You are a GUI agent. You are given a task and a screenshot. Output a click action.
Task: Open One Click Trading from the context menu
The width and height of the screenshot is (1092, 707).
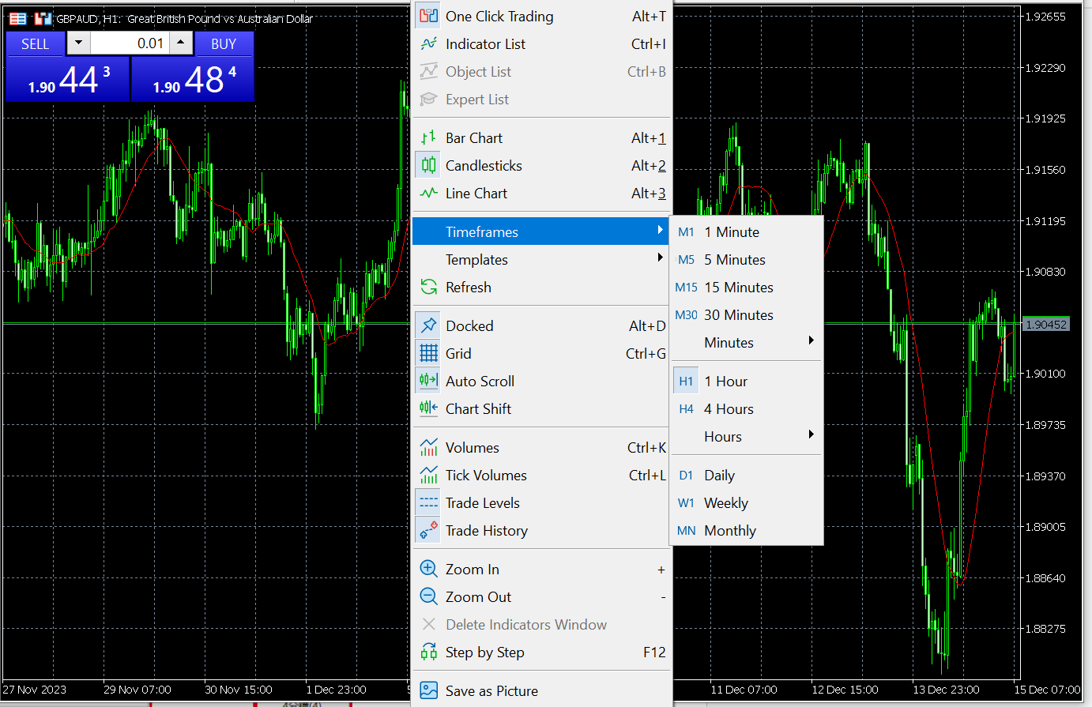tap(499, 16)
